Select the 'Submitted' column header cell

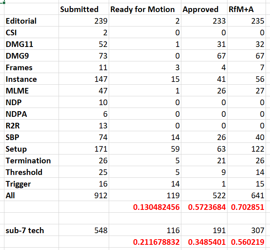84,9
